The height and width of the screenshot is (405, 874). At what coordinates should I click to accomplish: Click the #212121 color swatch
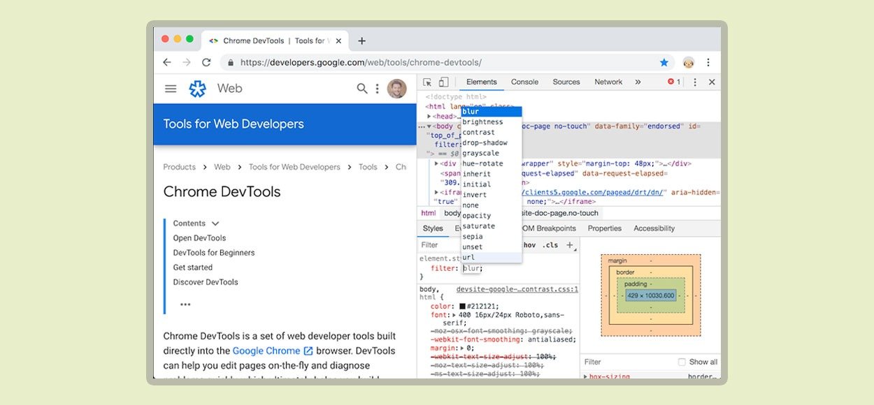point(462,306)
